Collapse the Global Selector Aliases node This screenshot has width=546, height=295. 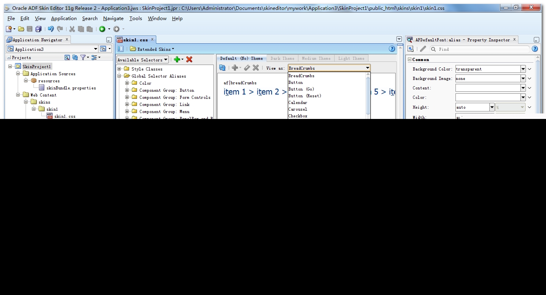[x=119, y=76]
